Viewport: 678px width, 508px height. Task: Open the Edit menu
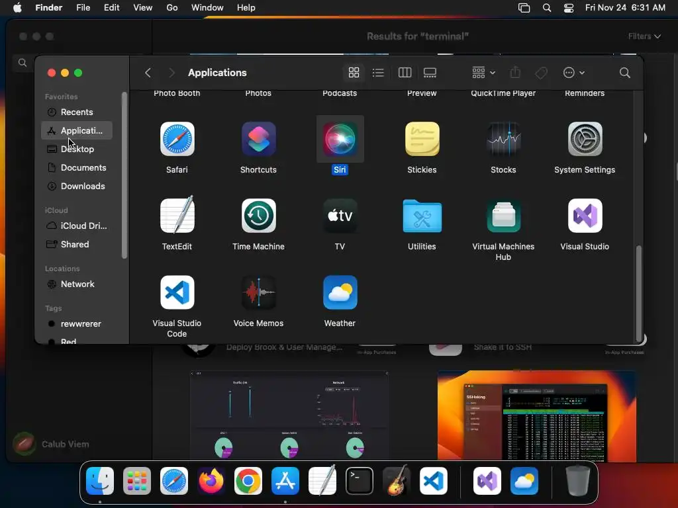tap(111, 8)
